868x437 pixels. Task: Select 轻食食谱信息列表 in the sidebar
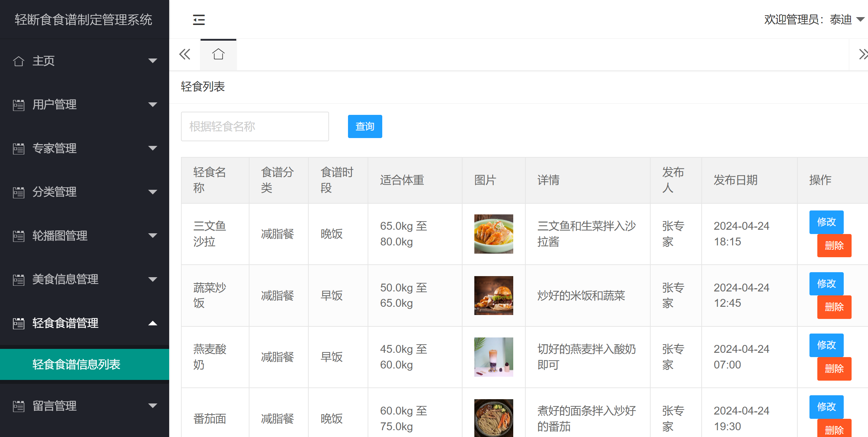(76, 365)
